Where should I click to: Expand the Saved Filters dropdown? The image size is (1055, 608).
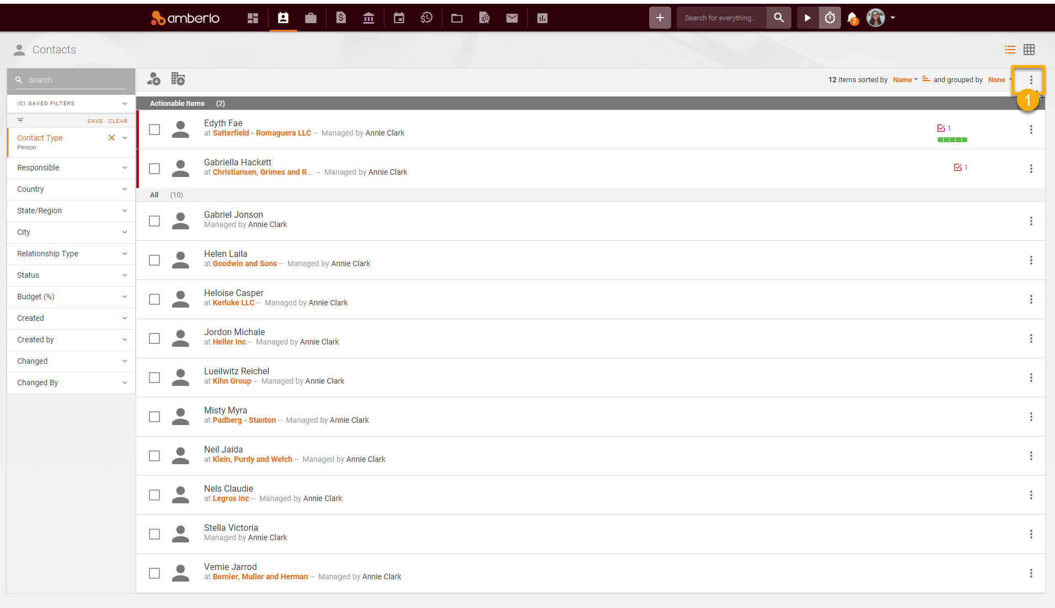coord(71,104)
